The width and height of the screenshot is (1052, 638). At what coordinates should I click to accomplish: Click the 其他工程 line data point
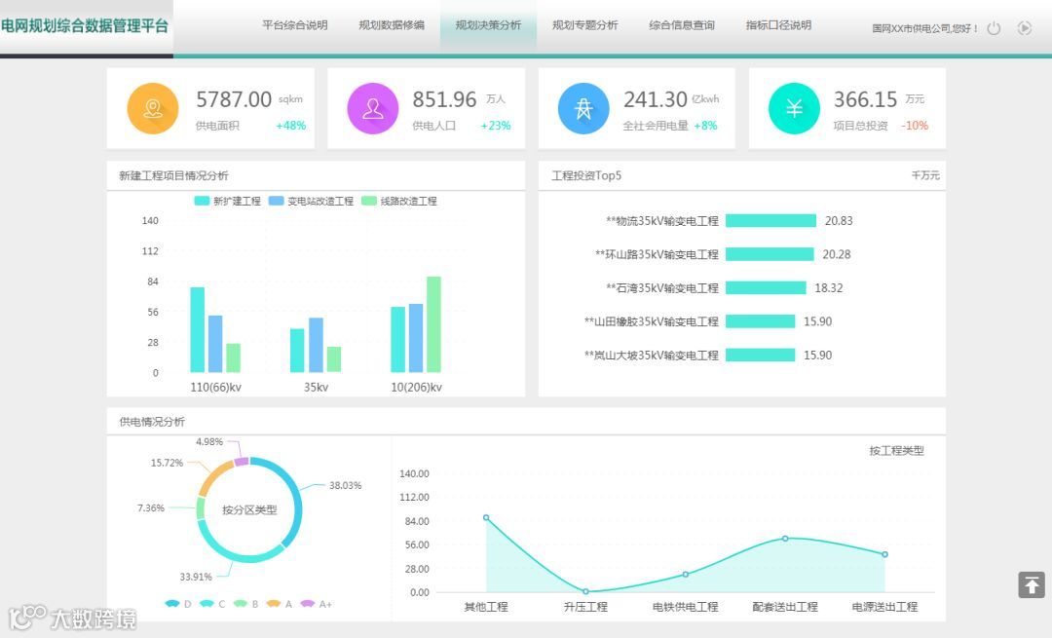pyautogui.click(x=486, y=517)
